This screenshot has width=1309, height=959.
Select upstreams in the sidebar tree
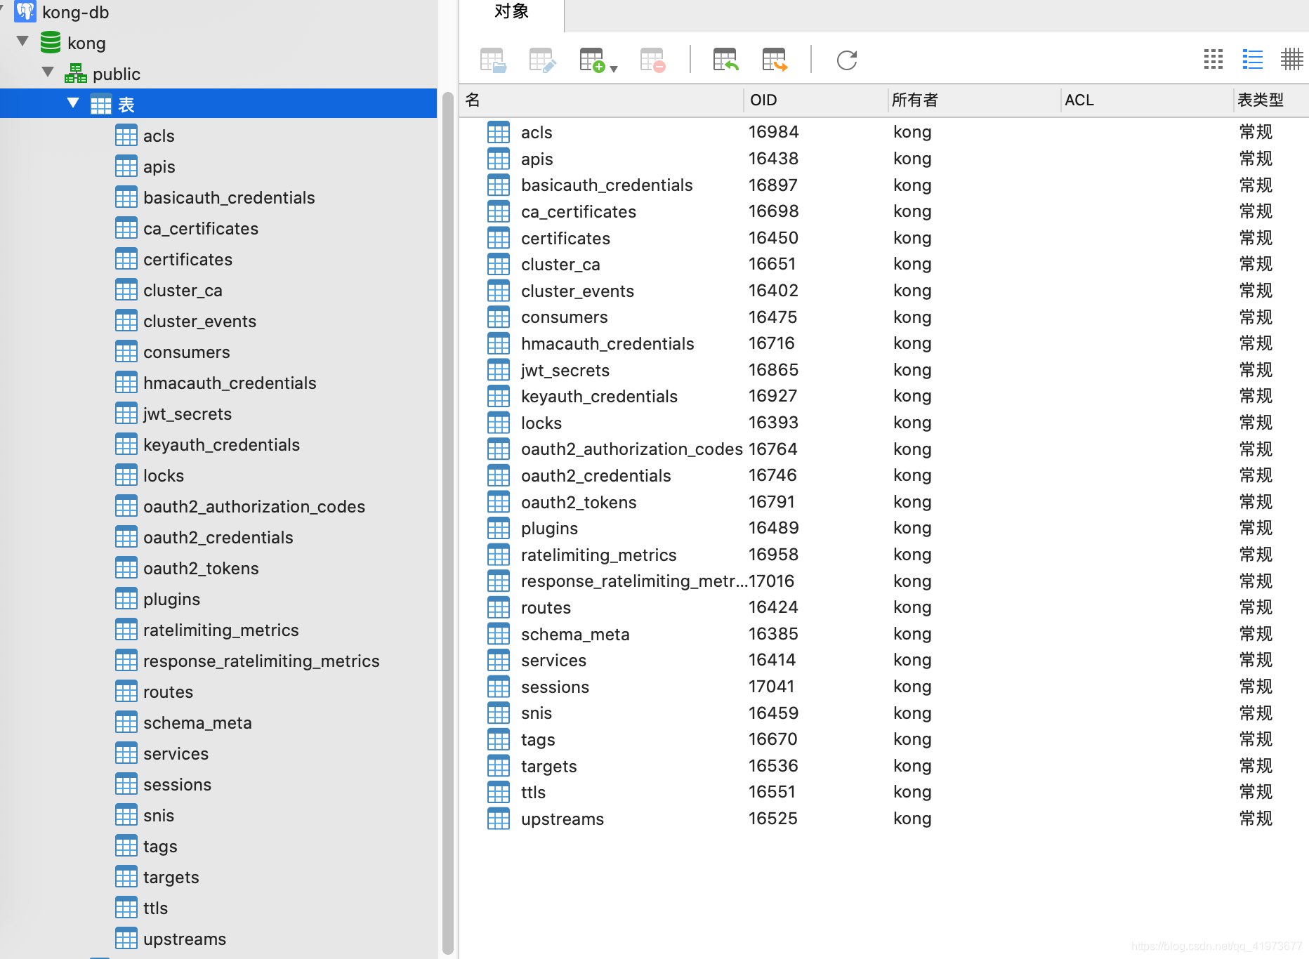[185, 939]
